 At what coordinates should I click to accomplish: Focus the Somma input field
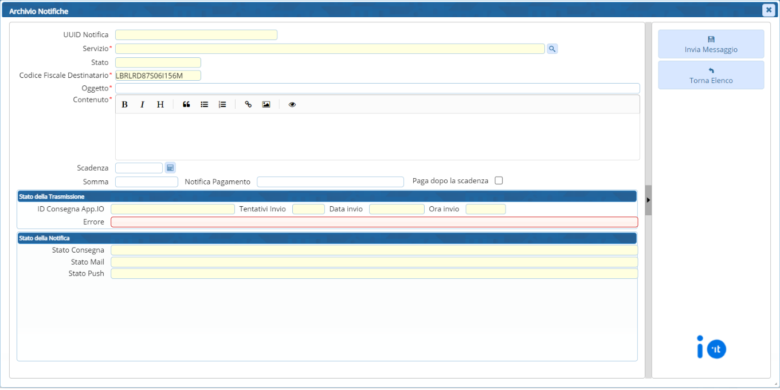point(147,182)
